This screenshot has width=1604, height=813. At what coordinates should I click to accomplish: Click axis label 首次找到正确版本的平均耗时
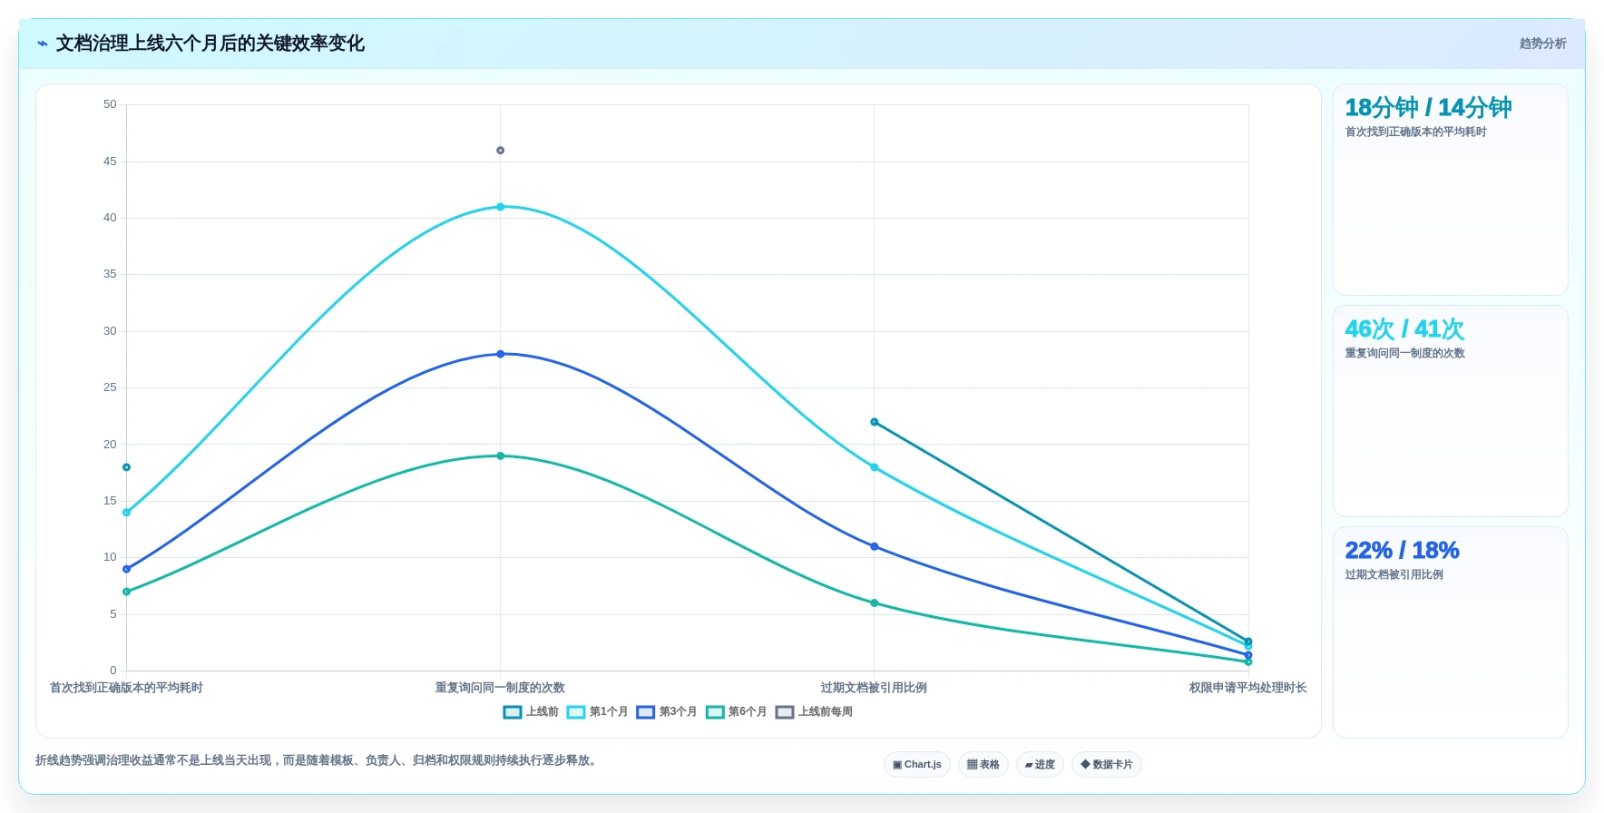pos(126,688)
